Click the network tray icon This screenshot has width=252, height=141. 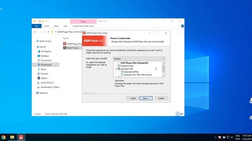228,137
